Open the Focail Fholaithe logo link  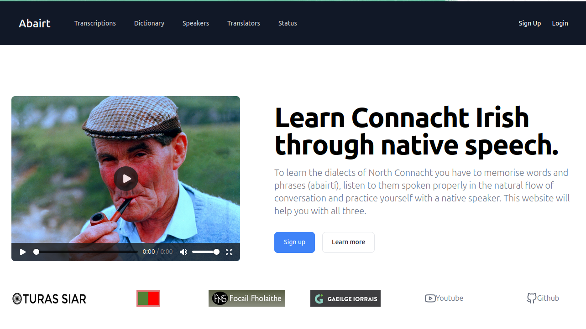click(247, 298)
